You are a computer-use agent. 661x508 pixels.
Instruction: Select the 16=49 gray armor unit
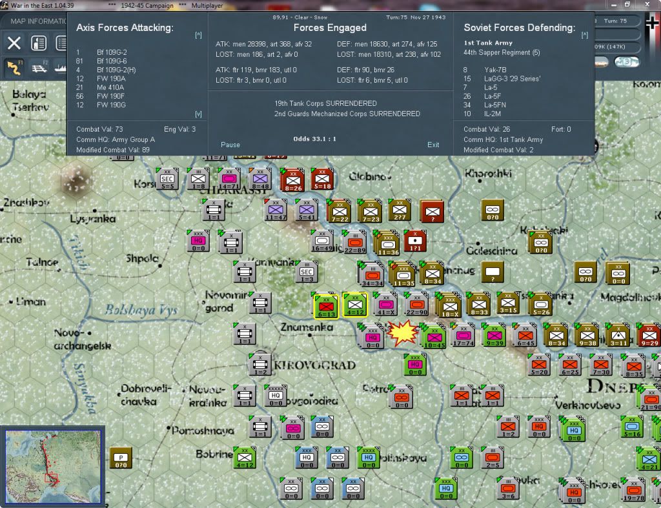click(x=322, y=241)
